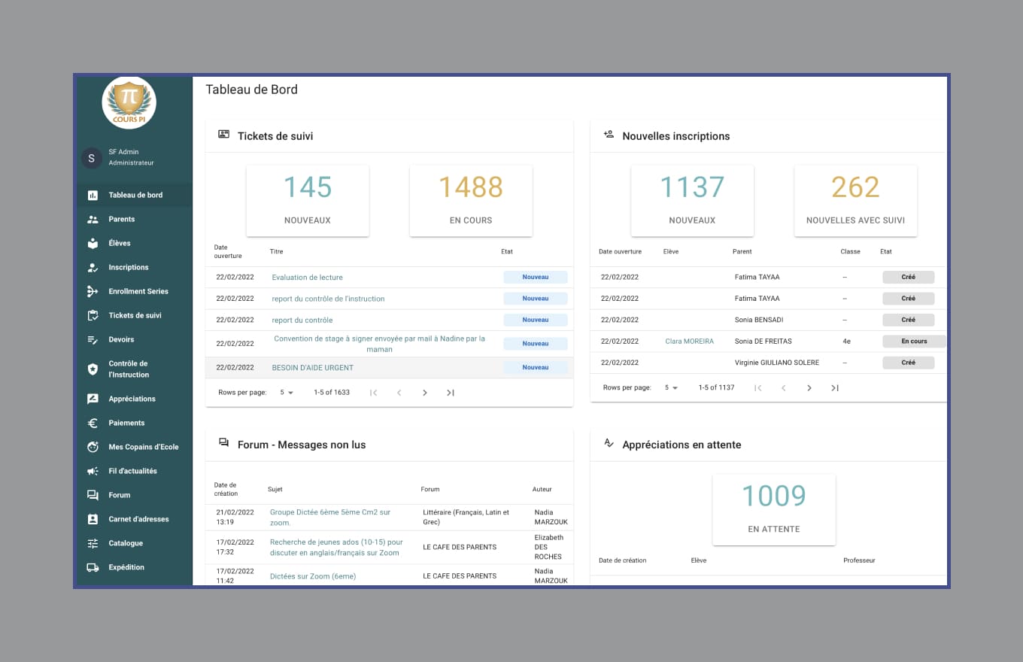
Task: Click the Fil d'actualités megaphone icon
Action: tap(93, 471)
